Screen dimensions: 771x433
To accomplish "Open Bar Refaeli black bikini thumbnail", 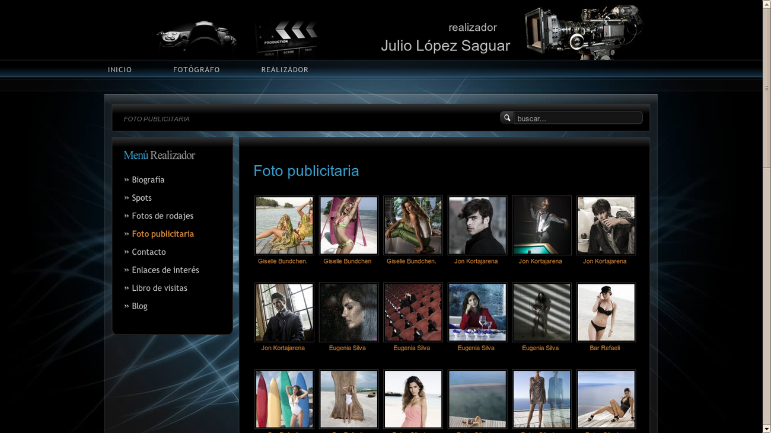I will click(x=606, y=312).
